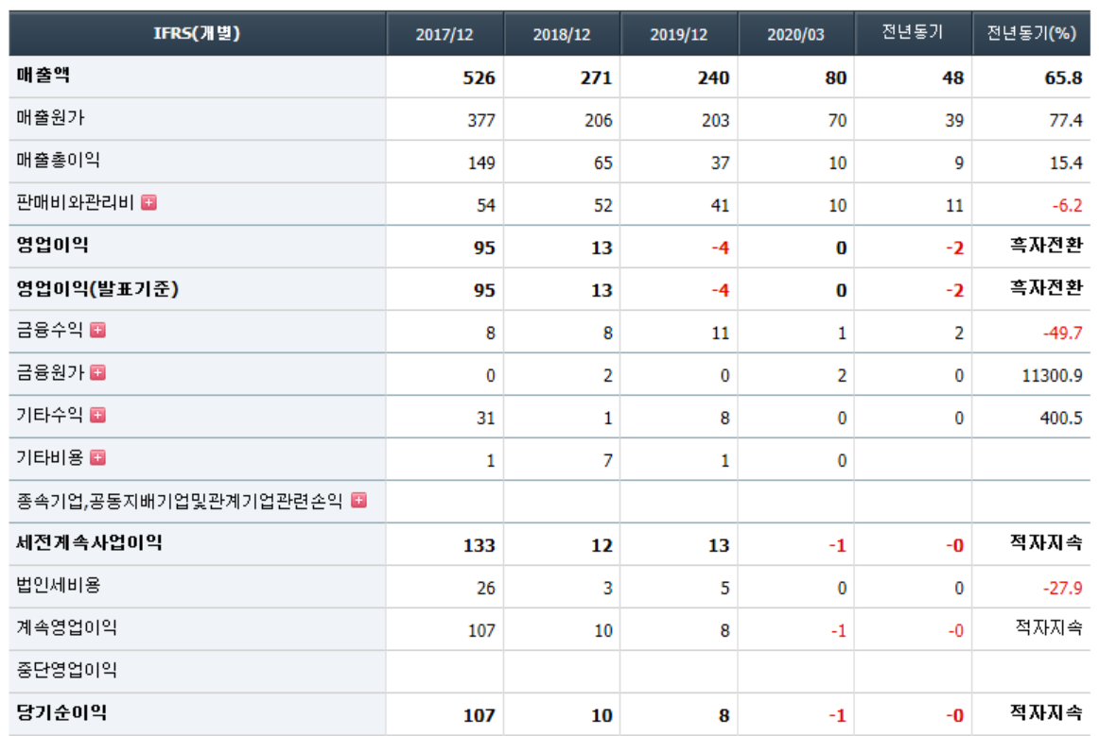The height and width of the screenshot is (736, 1099).
Task: Click the 법인세비용 row label
Action: pos(59,585)
